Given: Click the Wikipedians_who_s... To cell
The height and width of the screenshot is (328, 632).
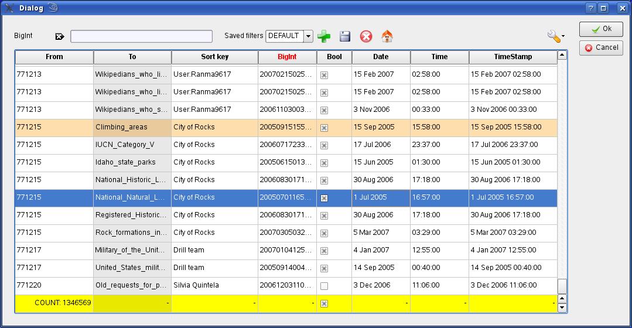Looking at the screenshot, I should coord(132,110).
